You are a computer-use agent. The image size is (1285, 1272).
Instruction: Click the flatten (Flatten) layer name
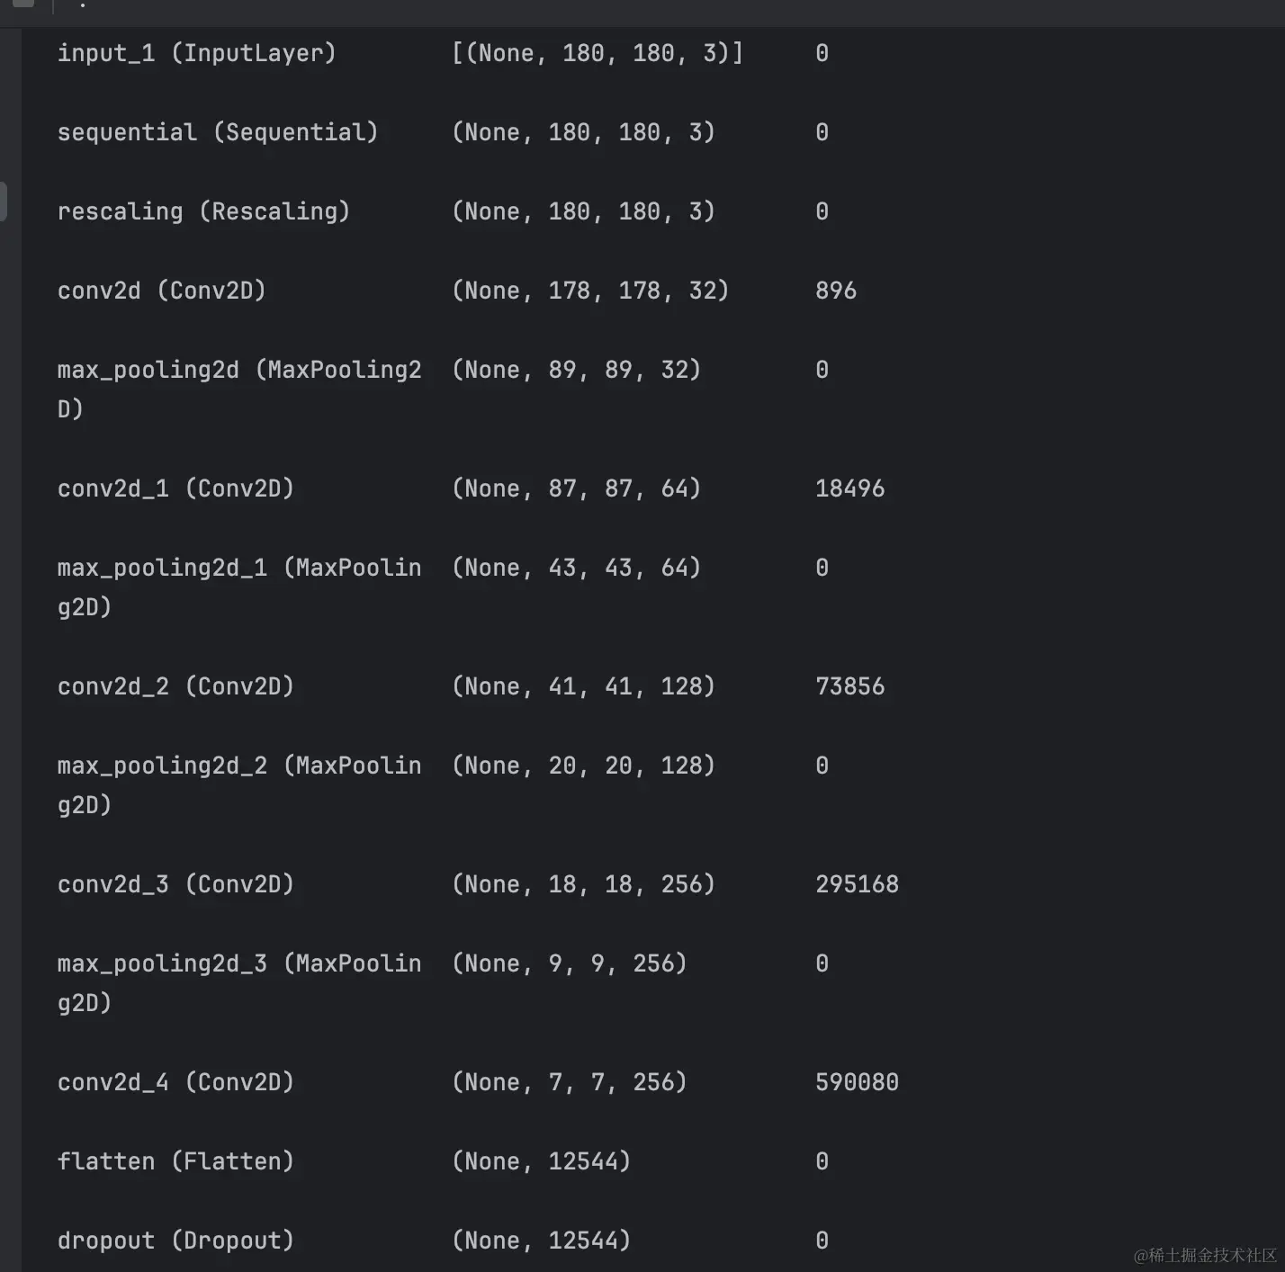pos(175,1161)
